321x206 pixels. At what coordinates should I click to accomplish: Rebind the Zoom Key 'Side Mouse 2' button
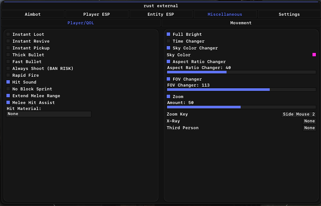[x=299, y=114]
